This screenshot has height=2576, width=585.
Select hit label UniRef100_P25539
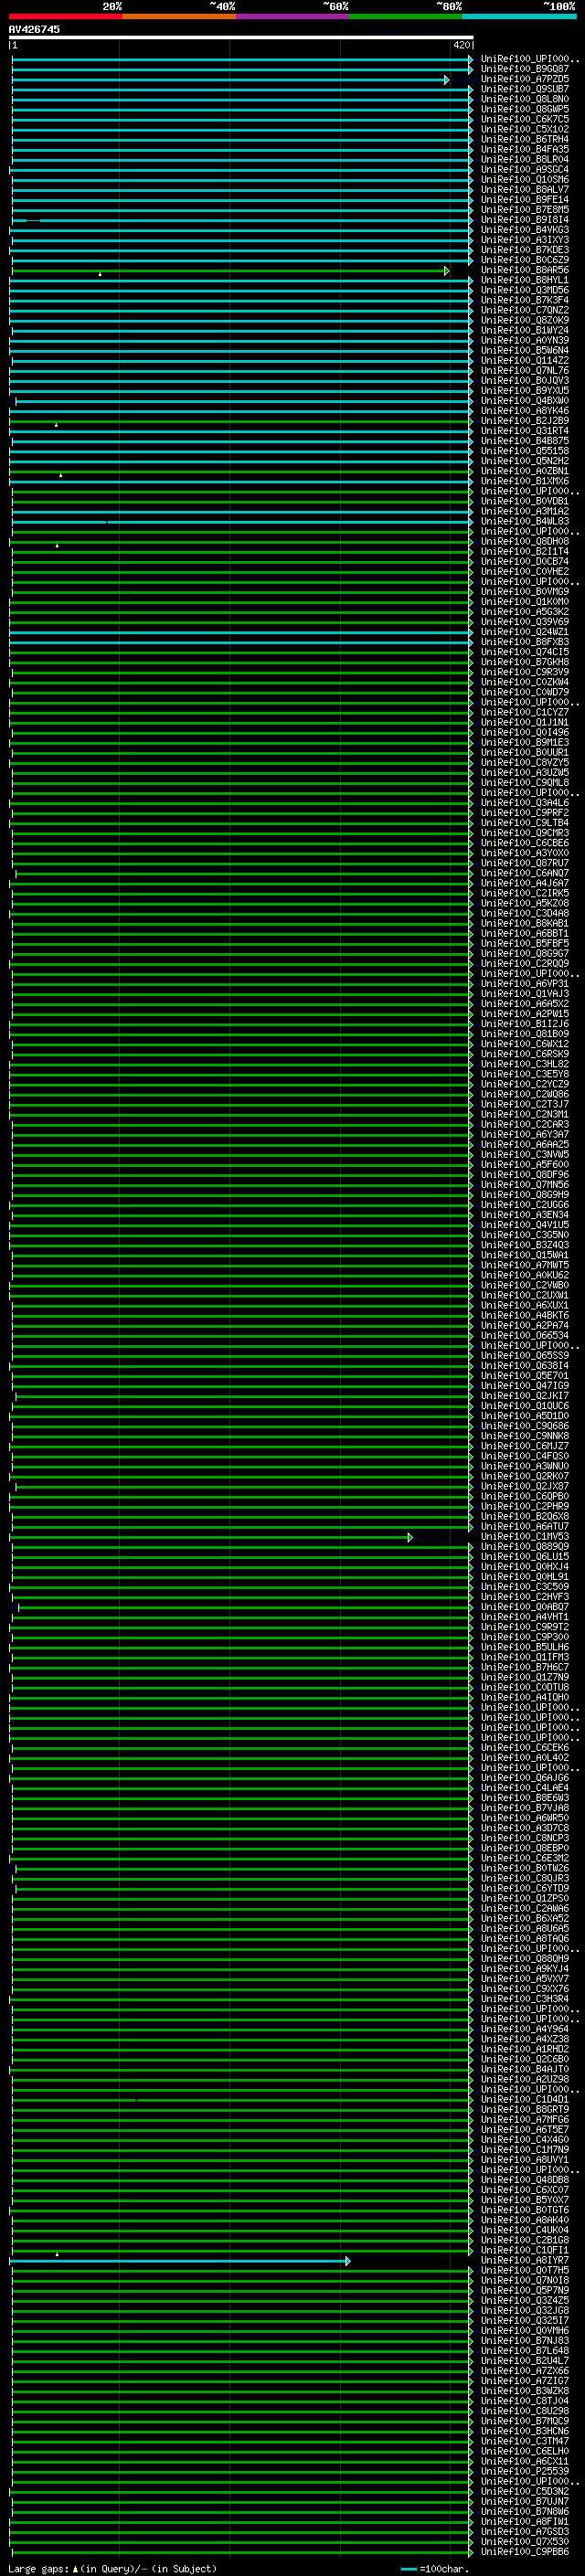click(x=525, y=2471)
